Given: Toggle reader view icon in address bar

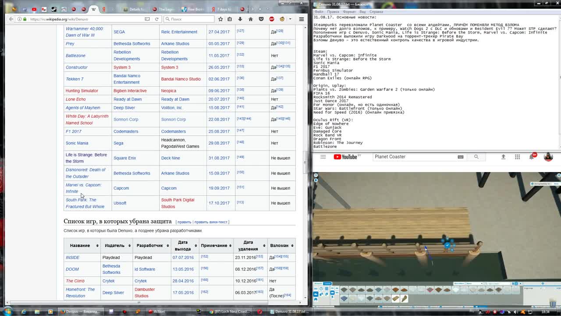Looking at the screenshot, I should point(147,19).
